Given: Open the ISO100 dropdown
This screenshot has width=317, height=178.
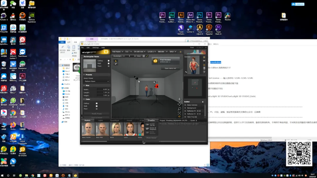Looking at the screenshot, I should pyautogui.click(x=163, y=52).
